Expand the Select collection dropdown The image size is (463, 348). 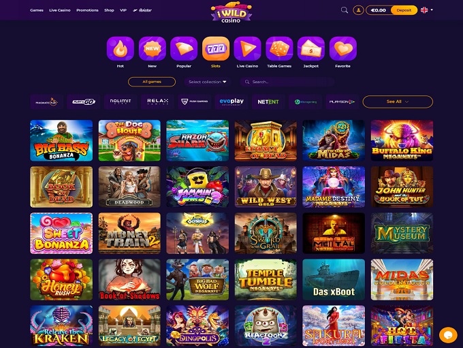(x=207, y=82)
